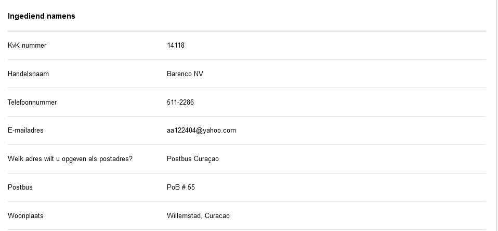
Task: Click "Curacao" next to Willemstad
Action: point(217,216)
